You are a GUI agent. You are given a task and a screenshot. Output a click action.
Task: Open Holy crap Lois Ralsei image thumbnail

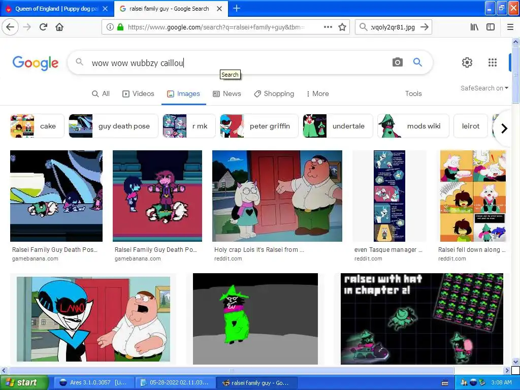[277, 196]
